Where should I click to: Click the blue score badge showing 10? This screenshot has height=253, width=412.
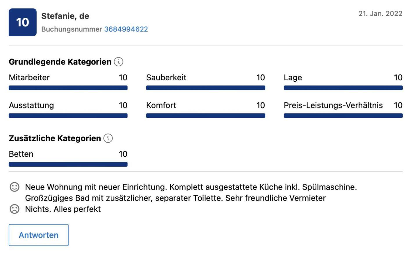[x=23, y=22]
